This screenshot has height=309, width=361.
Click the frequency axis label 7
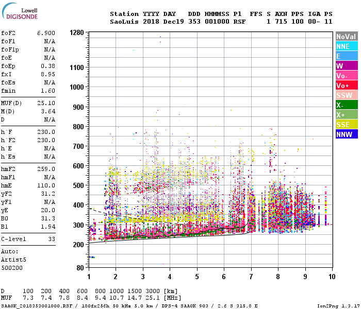[251, 277]
